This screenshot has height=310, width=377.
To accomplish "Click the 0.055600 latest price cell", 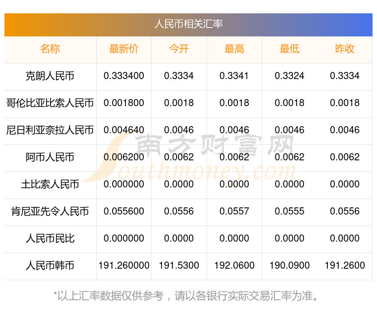I will pos(124,211).
